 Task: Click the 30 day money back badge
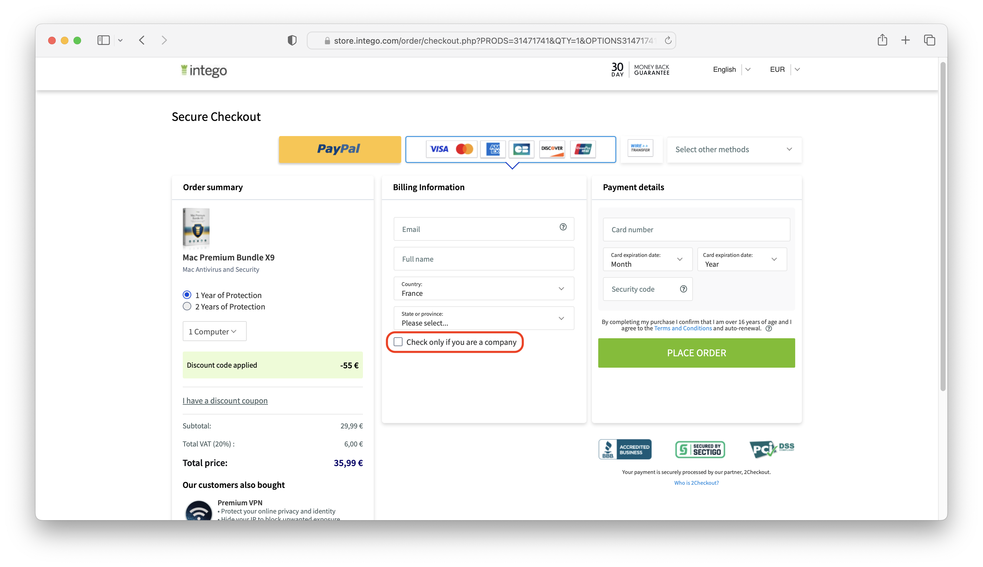(640, 70)
